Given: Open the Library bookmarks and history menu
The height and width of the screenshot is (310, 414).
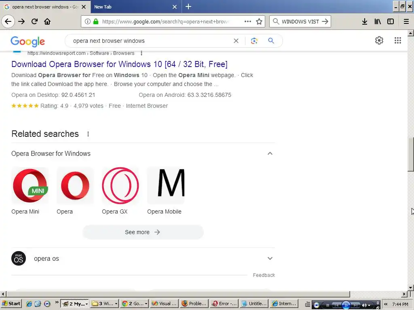Looking at the screenshot, I should pyautogui.click(x=378, y=21).
